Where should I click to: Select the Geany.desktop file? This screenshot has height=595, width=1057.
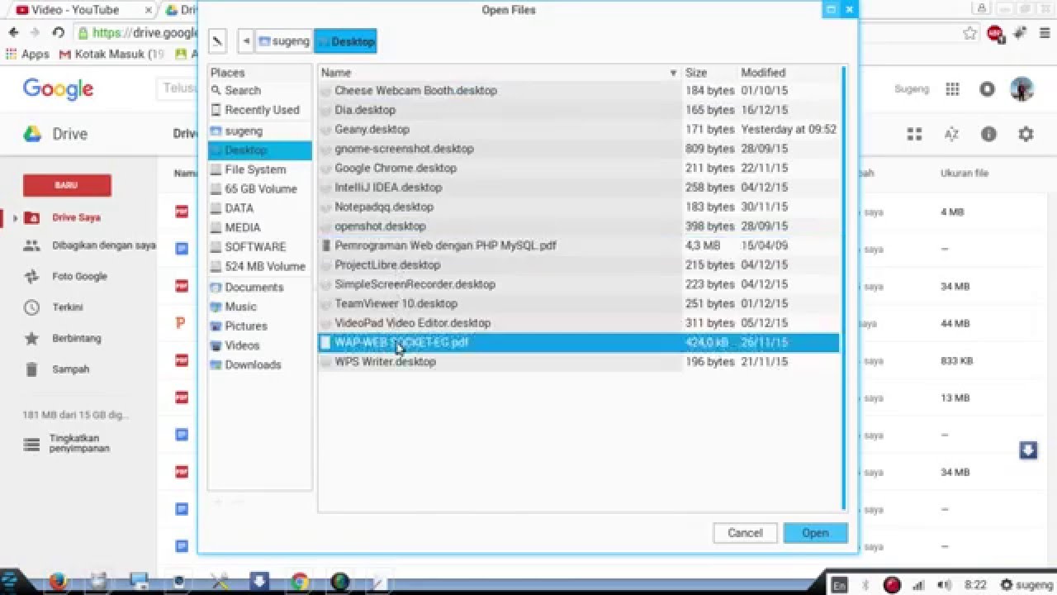(x=578, y=129)
